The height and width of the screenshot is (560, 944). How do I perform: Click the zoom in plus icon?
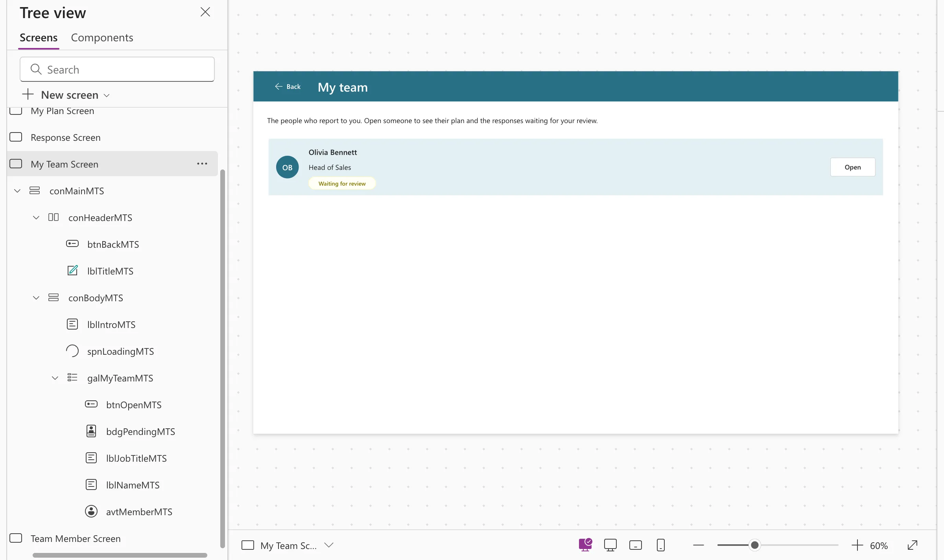(x=857, y=545)
